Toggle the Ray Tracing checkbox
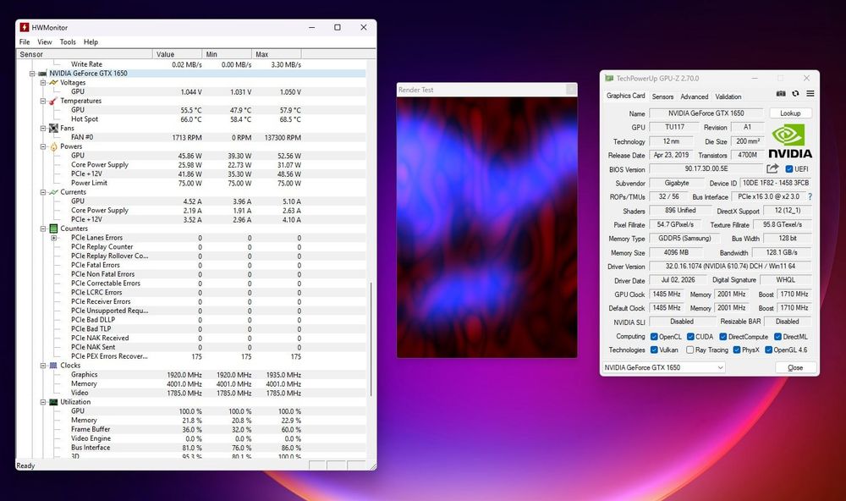This screenshot has width=846, height=501. click(x=689, y=350)
